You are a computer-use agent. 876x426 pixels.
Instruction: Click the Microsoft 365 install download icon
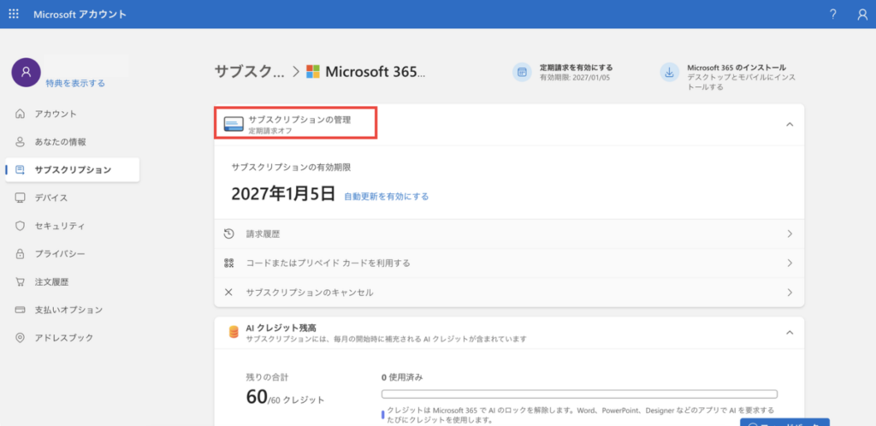669,73
